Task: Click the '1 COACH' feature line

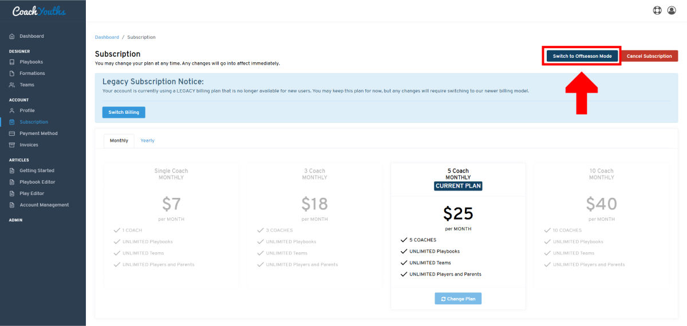Action: 128,230
